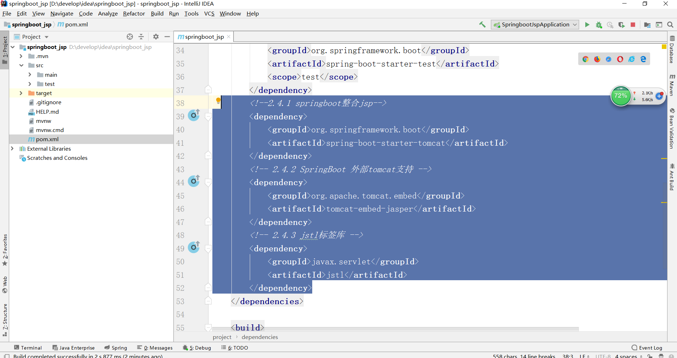Open the Navigate menu

[x=62, y=13]
